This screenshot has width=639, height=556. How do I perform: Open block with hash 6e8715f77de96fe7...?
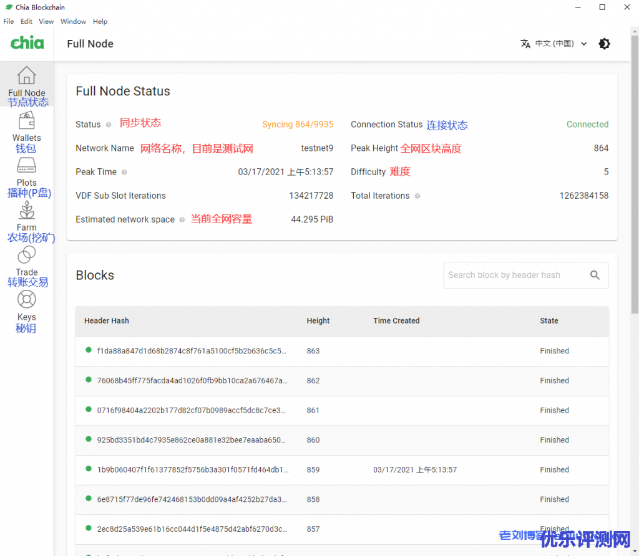pos(192,499)
